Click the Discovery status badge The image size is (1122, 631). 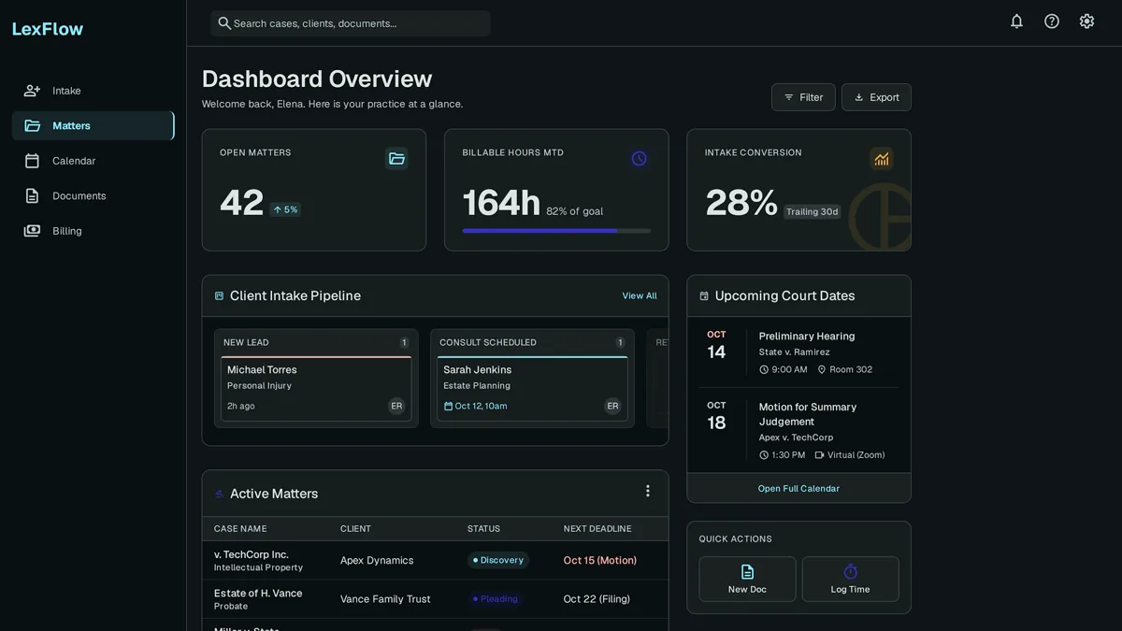point(498,560)
